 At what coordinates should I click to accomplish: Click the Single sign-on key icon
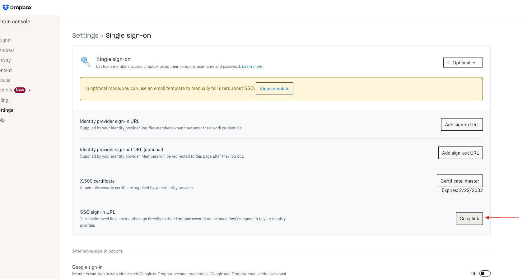coord(86,62)
